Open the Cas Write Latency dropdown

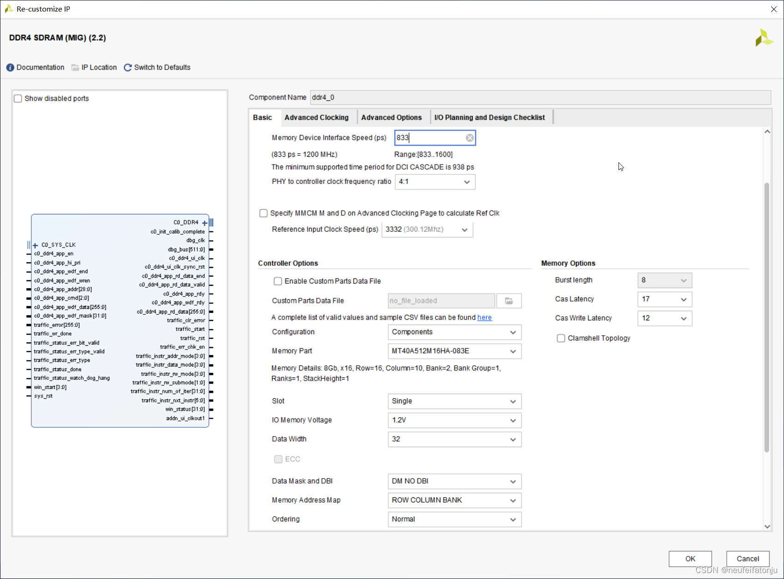click(x=665, y=319)
